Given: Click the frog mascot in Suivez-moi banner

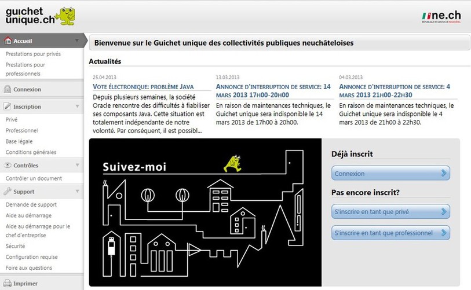Looking at the screenshot, I should [x=233, y=164].
